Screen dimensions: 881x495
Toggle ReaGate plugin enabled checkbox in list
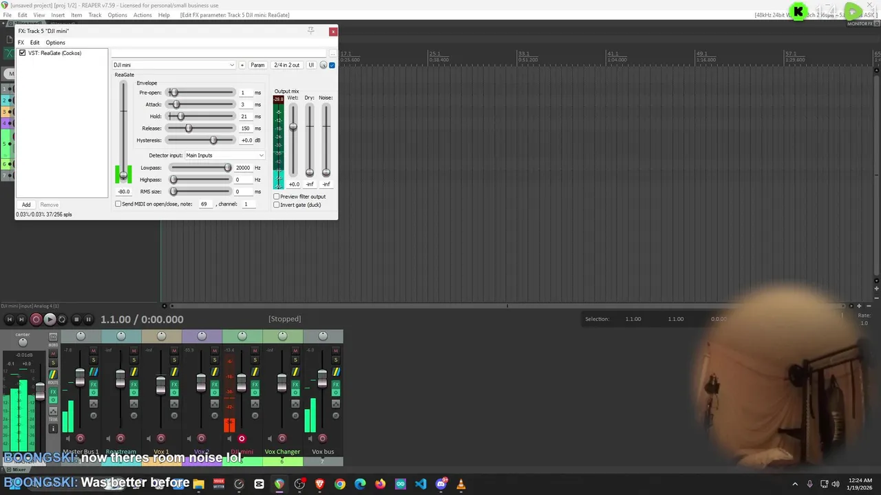[23, 53]
